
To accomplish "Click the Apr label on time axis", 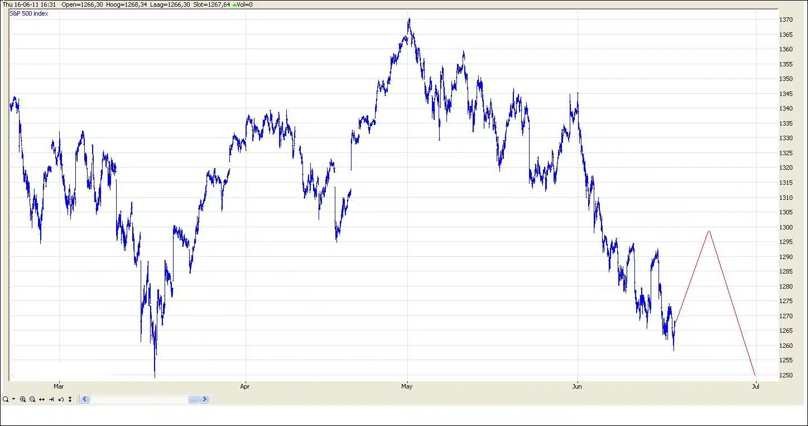I will click(245, 386).
